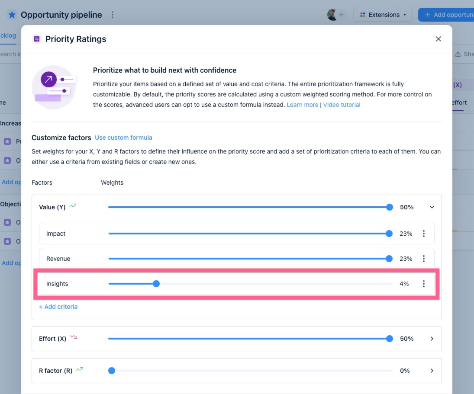Open the three-dot menu next to Opportunity pipeline

(113, 15)
